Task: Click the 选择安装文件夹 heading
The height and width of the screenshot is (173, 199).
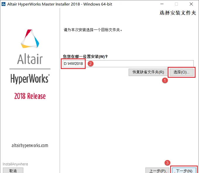Action: point(178,13)
